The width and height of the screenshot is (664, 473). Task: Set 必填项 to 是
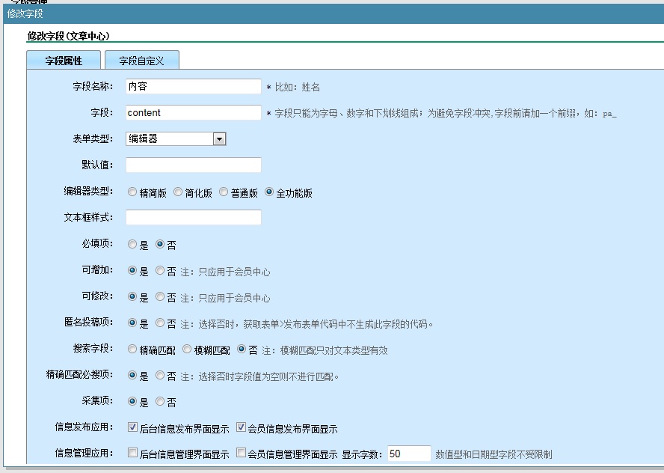click(x=133, y=245)
